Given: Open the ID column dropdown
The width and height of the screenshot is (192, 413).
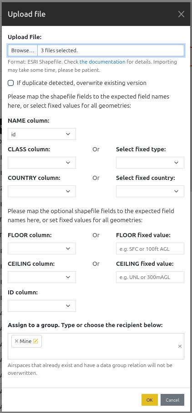Looking at the screenshot, I should pyautogui.click(x=42, y=305).
